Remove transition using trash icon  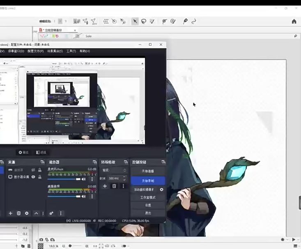click(114, 186)
